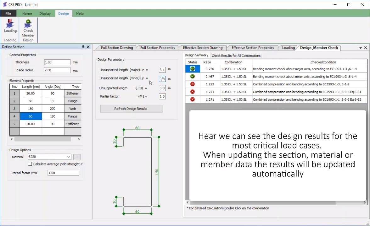Click the Partial factor γM0 field
The width and height of the screenshot is (370, 226).
point(63,173)
